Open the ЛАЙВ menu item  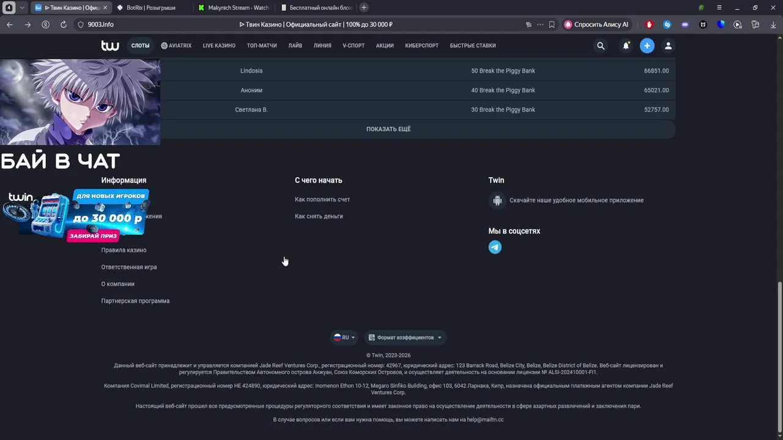click(x=295, y=46)
